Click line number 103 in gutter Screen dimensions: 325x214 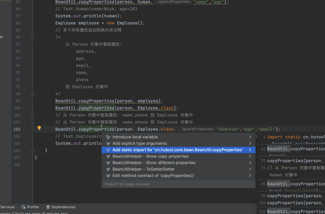point(17,129)
